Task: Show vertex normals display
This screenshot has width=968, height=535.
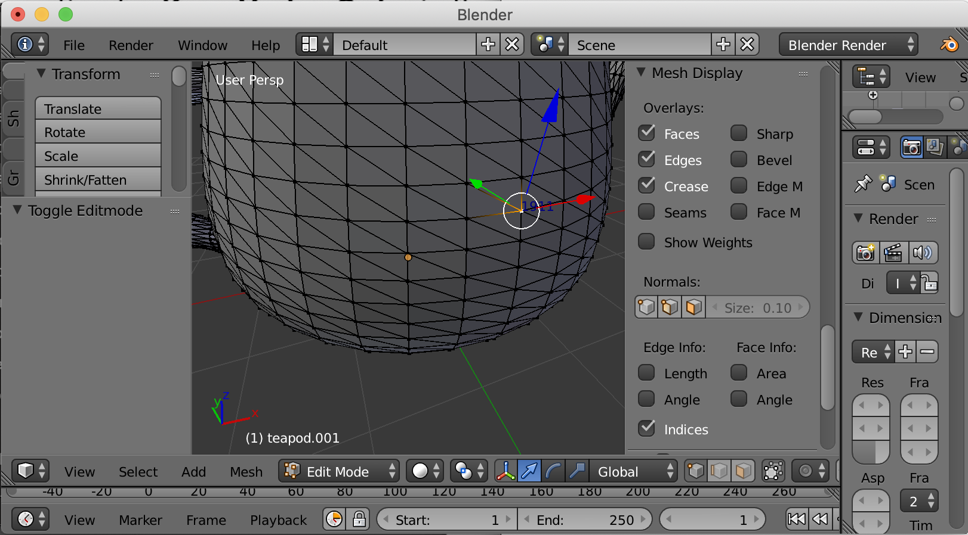Action: pyautogui.click(x=647, y=307)
